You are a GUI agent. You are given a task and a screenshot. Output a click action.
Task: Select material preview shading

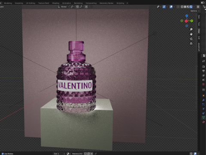point(188,7)
